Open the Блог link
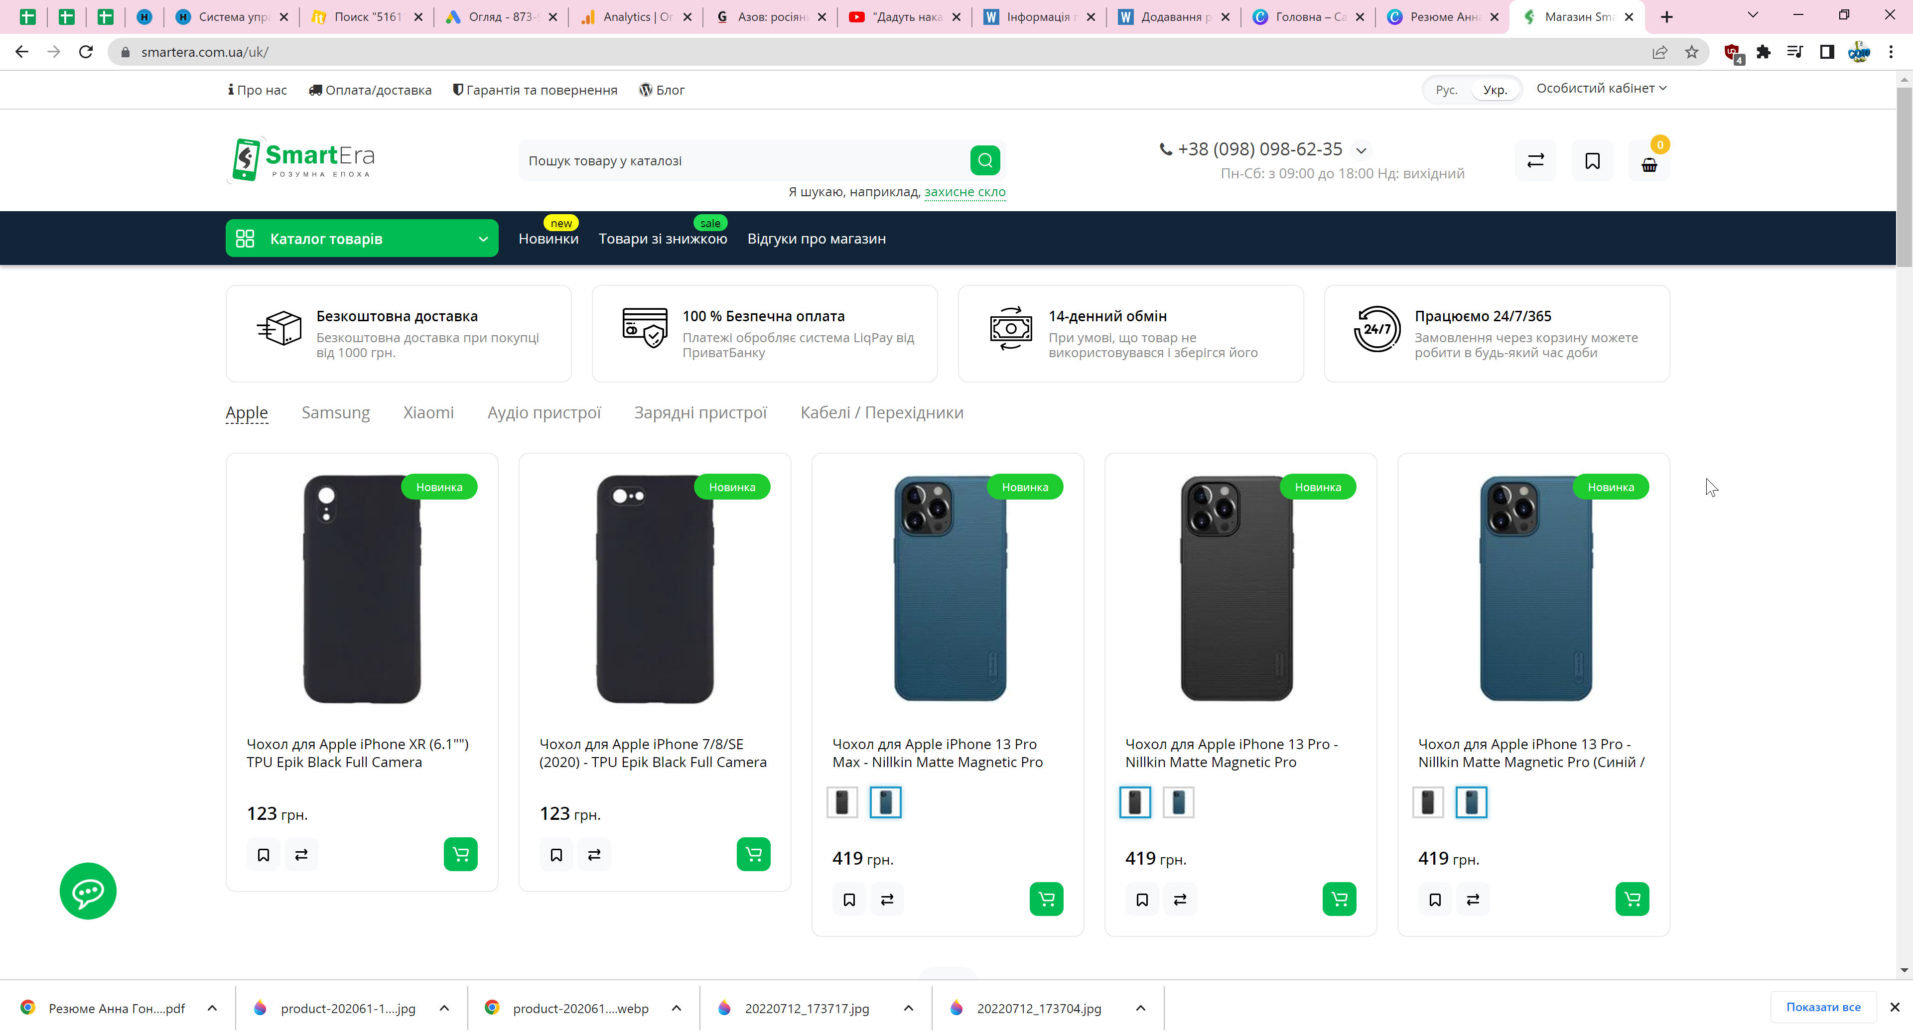 coord(662,90)
